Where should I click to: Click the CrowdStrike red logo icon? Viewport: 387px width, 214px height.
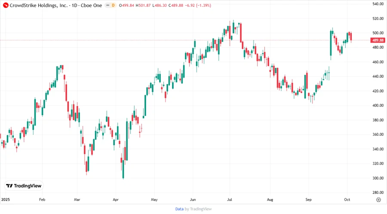coord(6,5)
